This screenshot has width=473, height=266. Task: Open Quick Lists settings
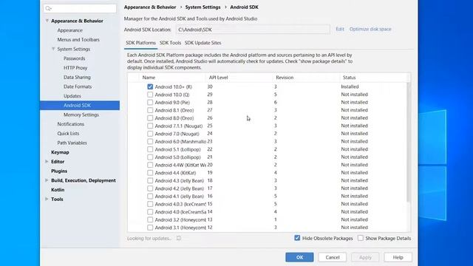click(x=68, y=133)
